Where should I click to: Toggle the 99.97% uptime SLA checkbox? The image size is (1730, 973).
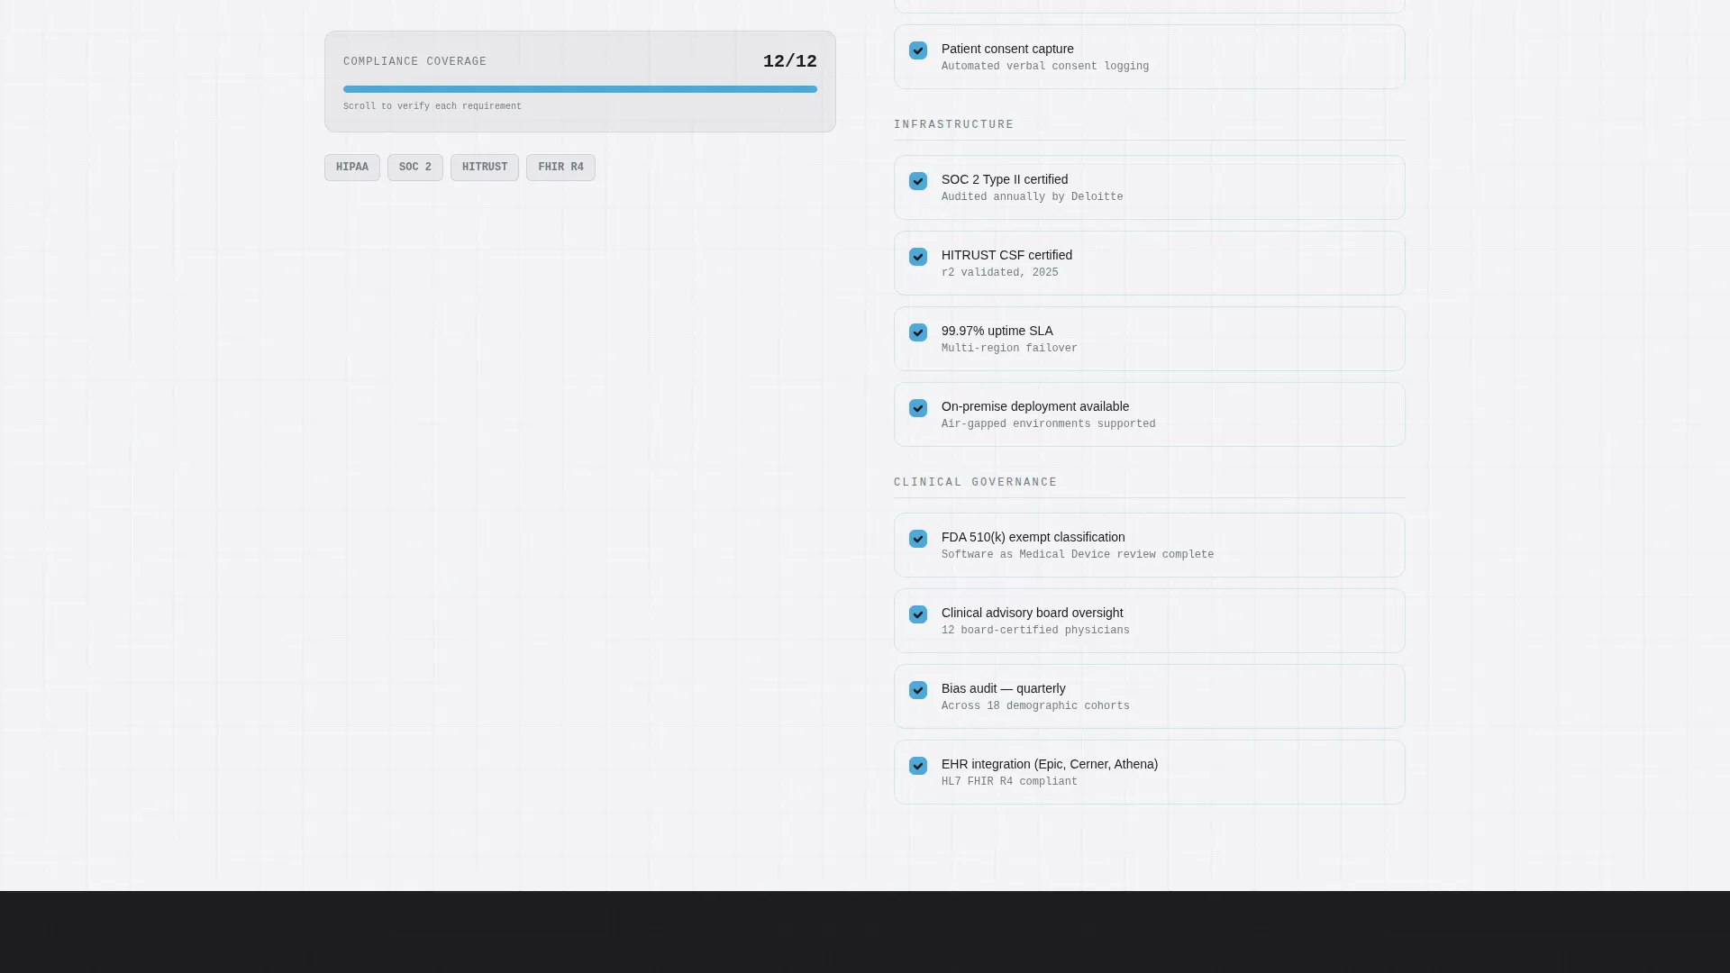point(918,332)
